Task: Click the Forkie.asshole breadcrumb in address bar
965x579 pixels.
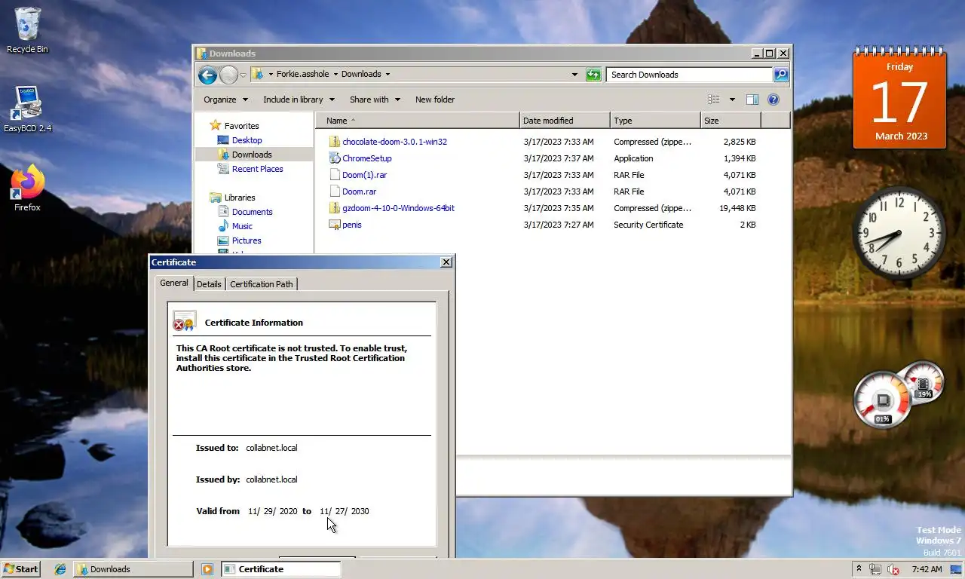Action: (x=302, y=74)
